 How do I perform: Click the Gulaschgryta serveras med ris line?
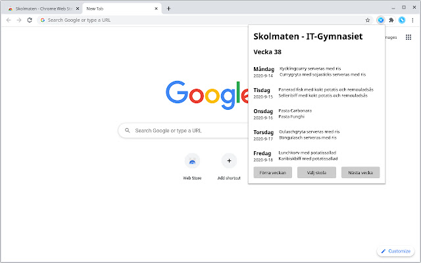click(309, 131)
